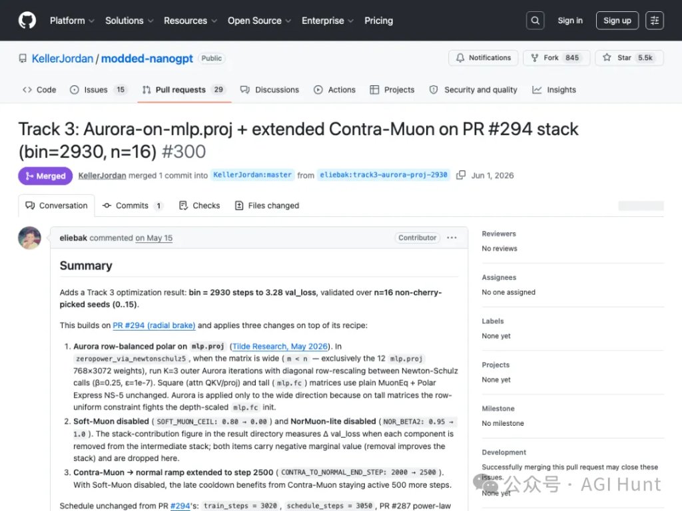Expand the Platform menu
682x511 pixels.
[x=72, y=21]
